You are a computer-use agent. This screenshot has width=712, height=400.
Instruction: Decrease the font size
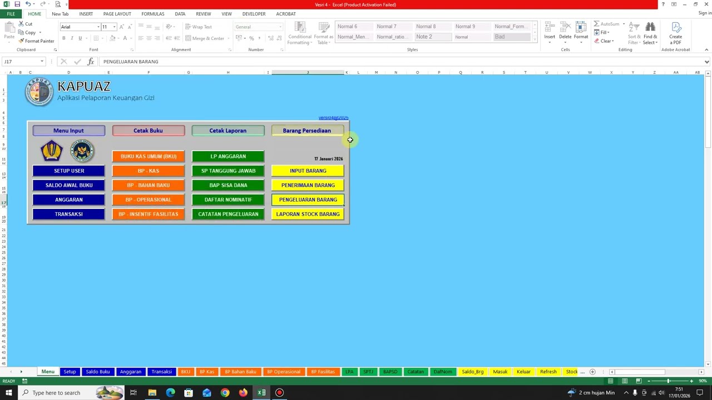pos(130,27)
